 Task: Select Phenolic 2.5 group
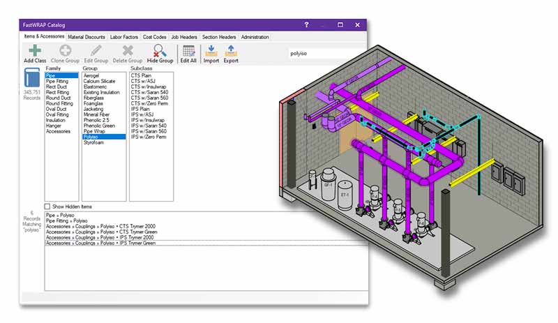[104, 120]
